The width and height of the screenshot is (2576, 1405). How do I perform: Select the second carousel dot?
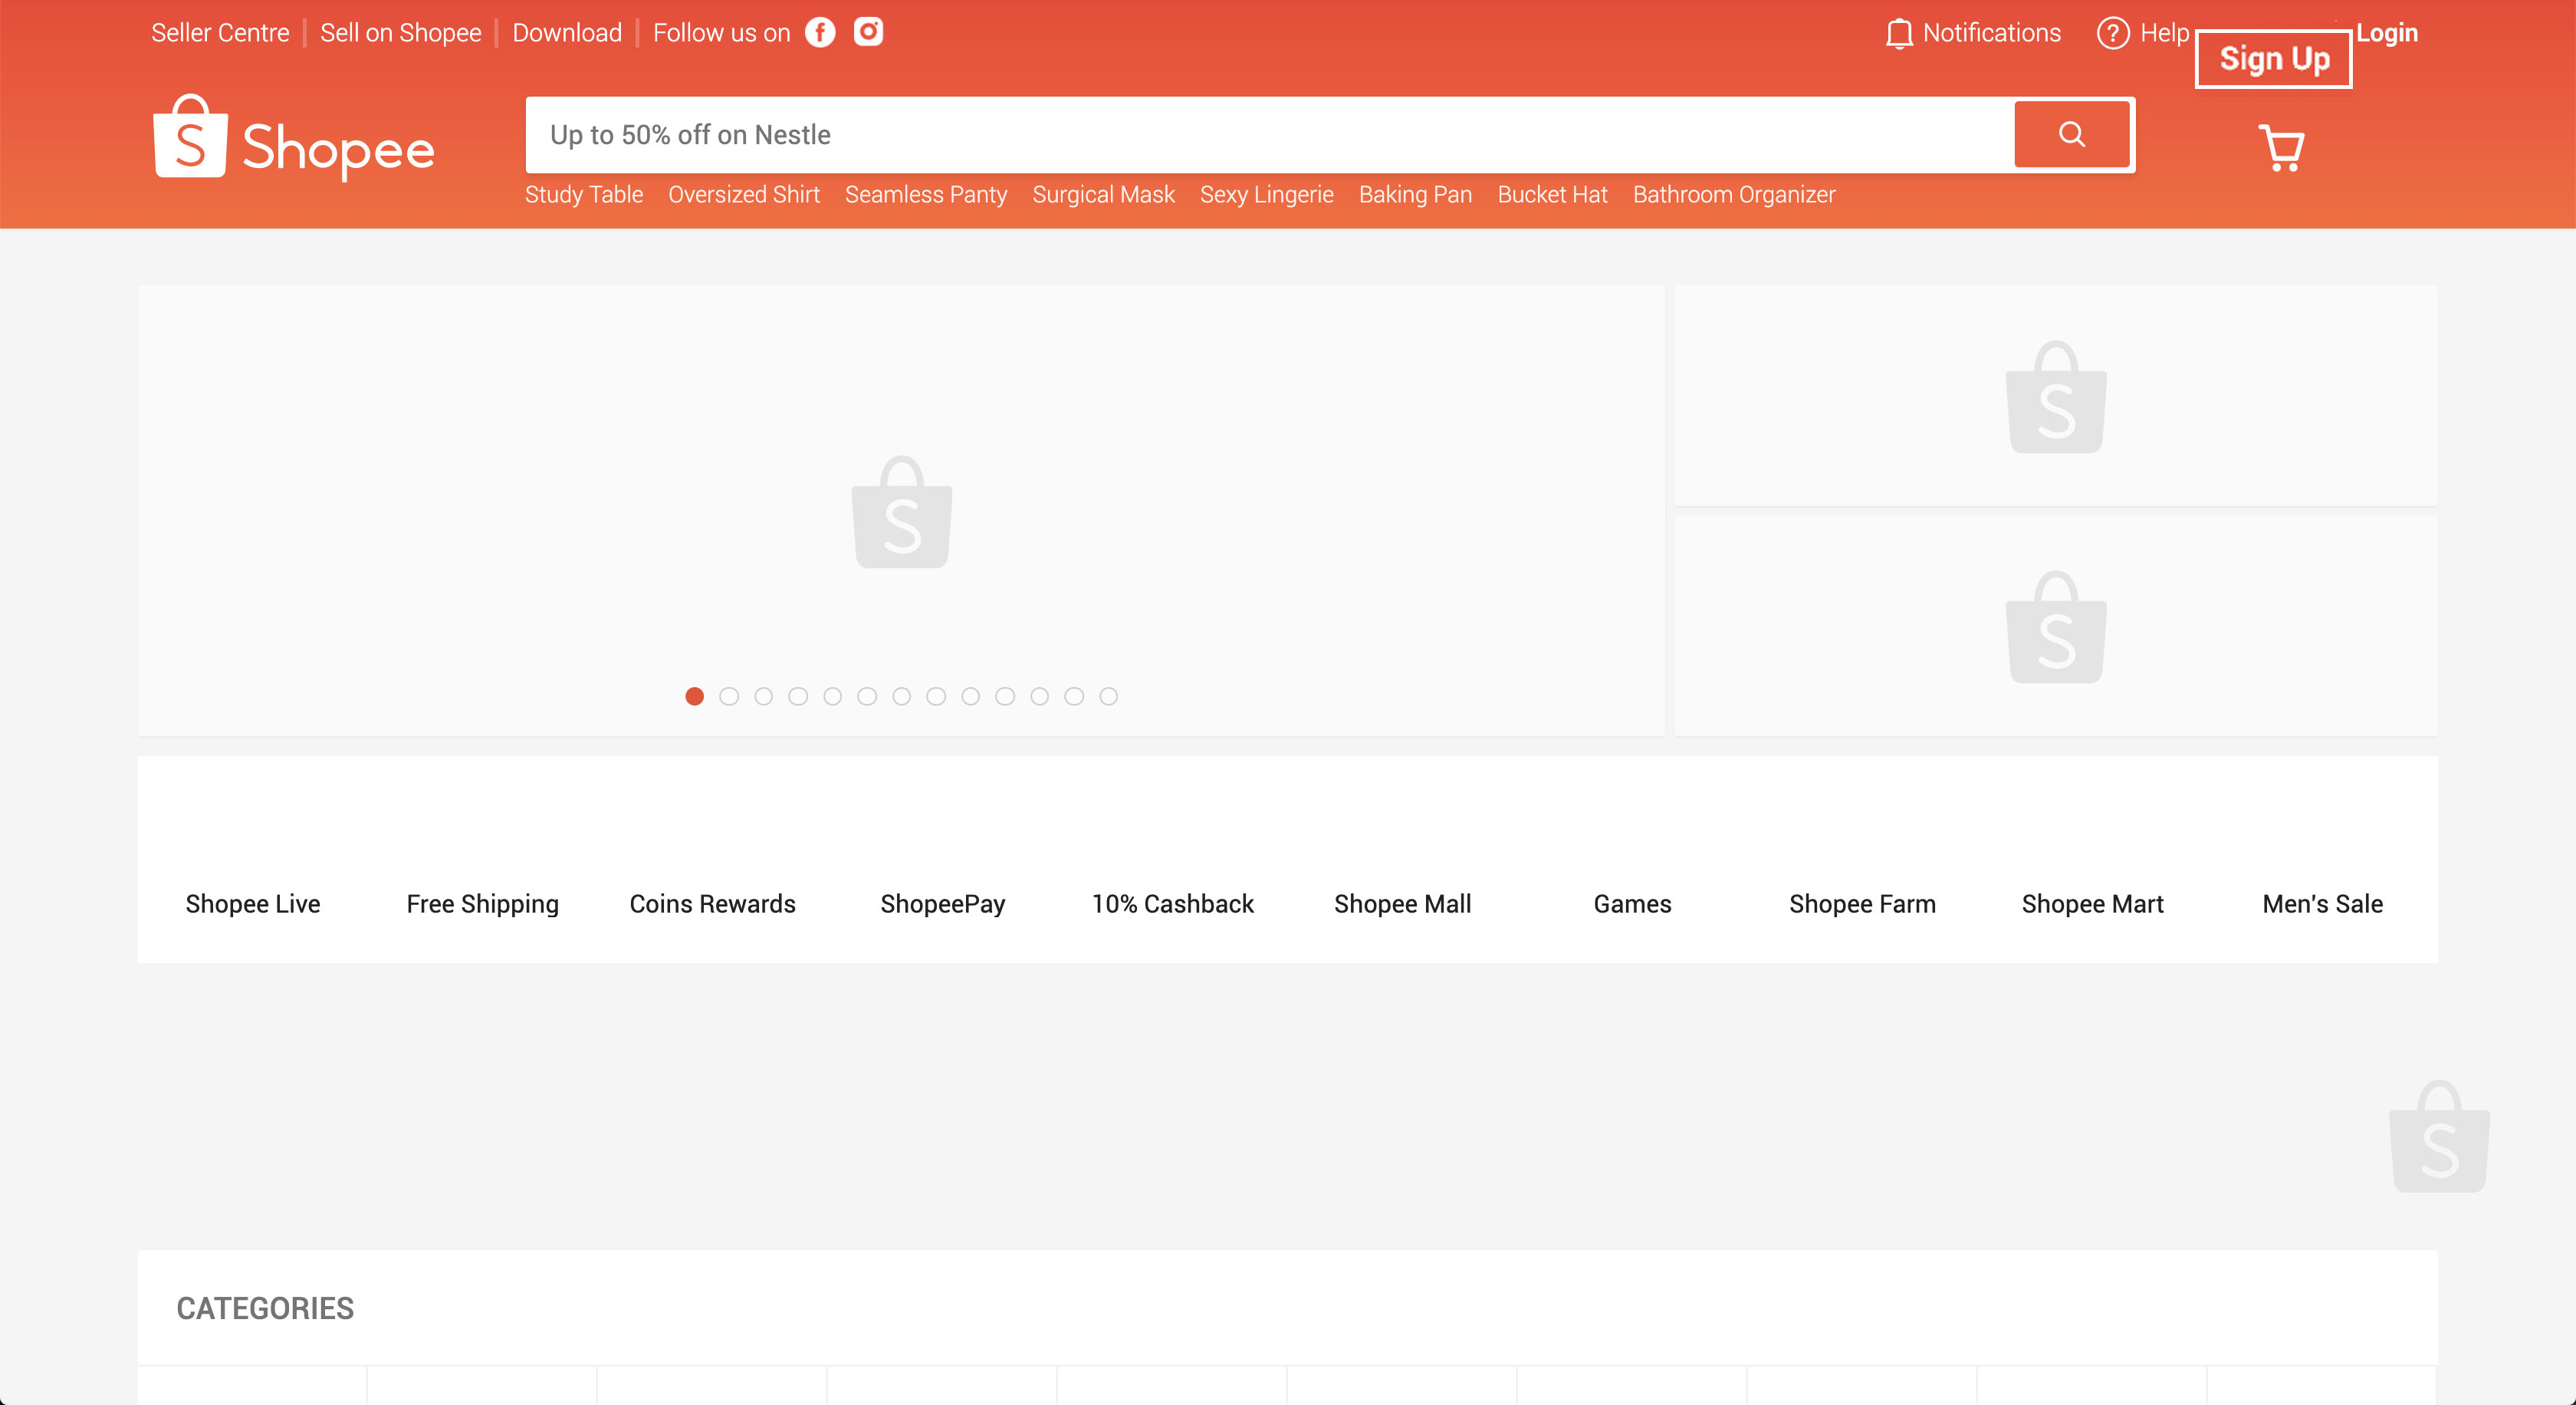click(729, 697)
